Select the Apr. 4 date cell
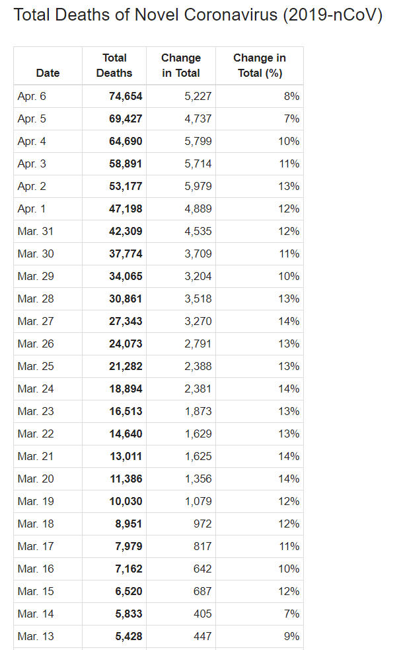 [32, 141]
